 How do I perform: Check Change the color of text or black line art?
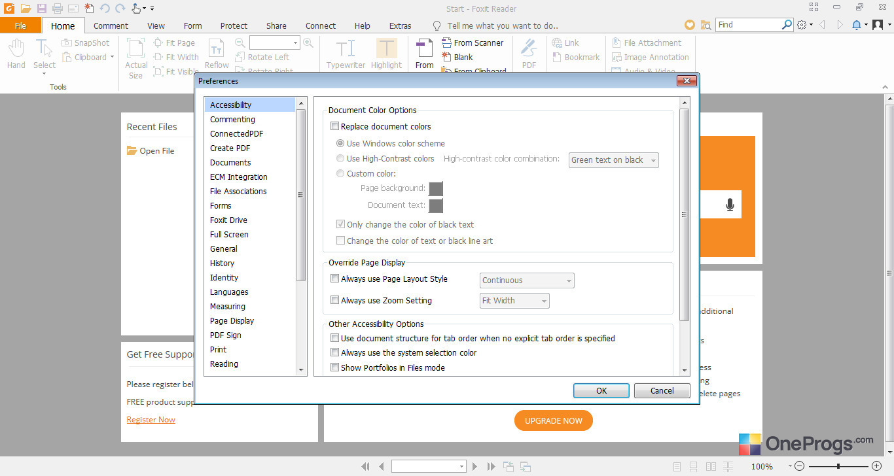(x=341, y=241)
